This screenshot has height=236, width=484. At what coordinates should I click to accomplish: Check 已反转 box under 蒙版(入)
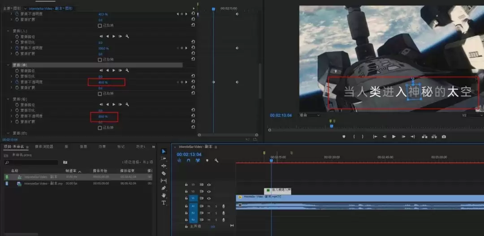(x=99, y=60)
